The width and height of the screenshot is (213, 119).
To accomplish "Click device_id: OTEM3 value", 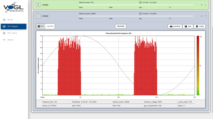I will (x=49, y=106).
